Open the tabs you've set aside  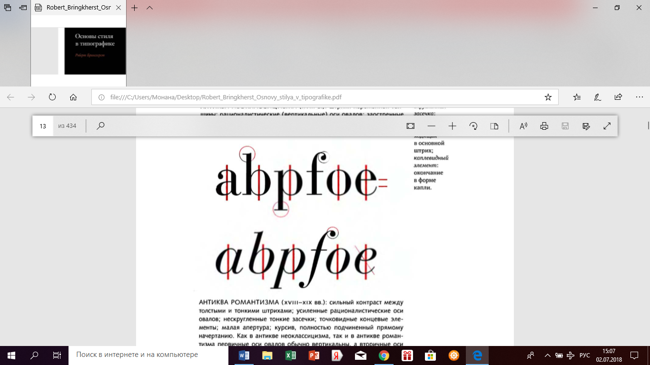tap(8, 8)
